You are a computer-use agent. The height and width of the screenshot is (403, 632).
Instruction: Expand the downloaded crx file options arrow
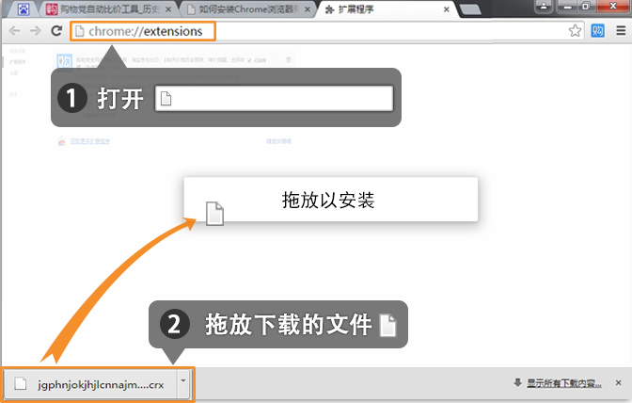coord(184,384)
